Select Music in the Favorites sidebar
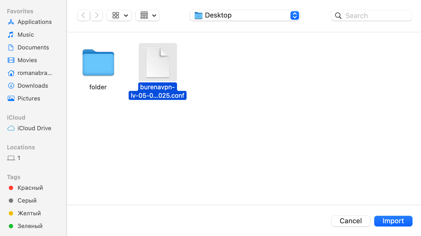Viewport: 421px width, 236px height. [x=26, y=35]
